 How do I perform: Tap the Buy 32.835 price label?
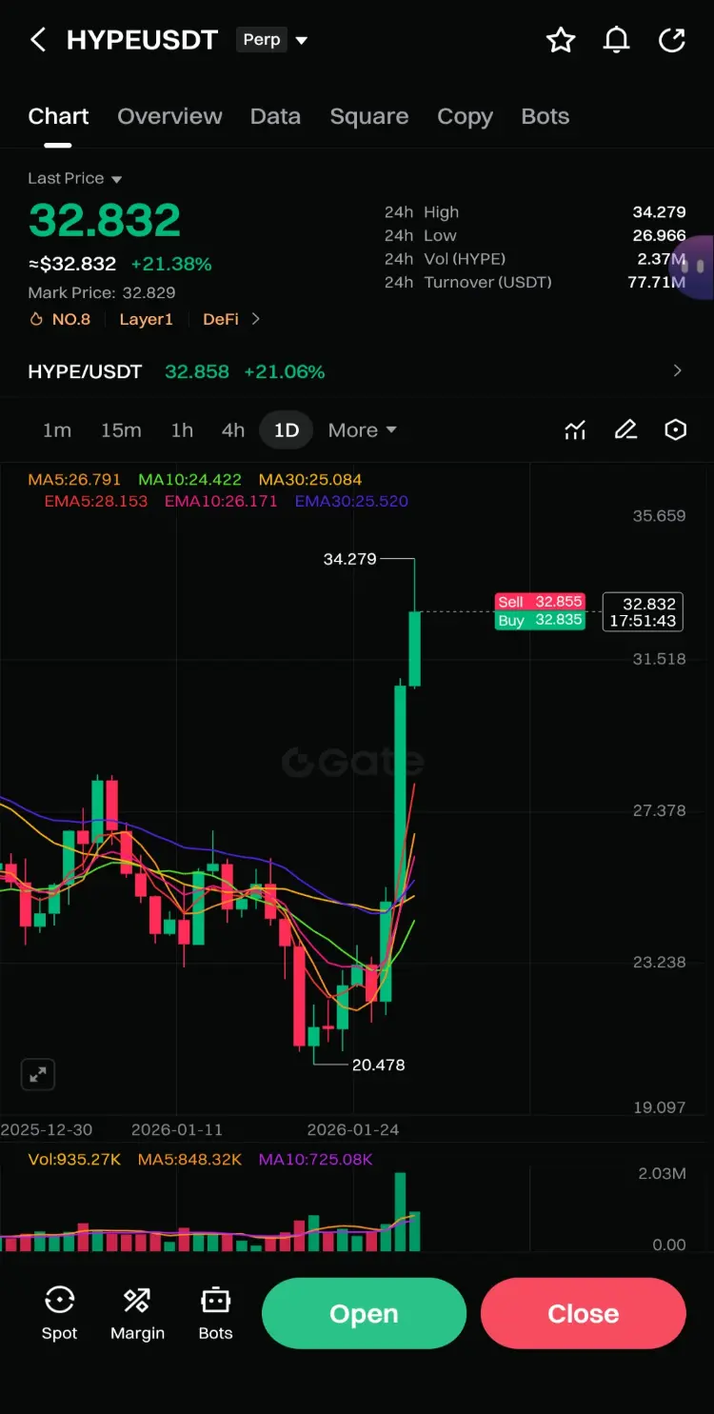pos(540,620)
